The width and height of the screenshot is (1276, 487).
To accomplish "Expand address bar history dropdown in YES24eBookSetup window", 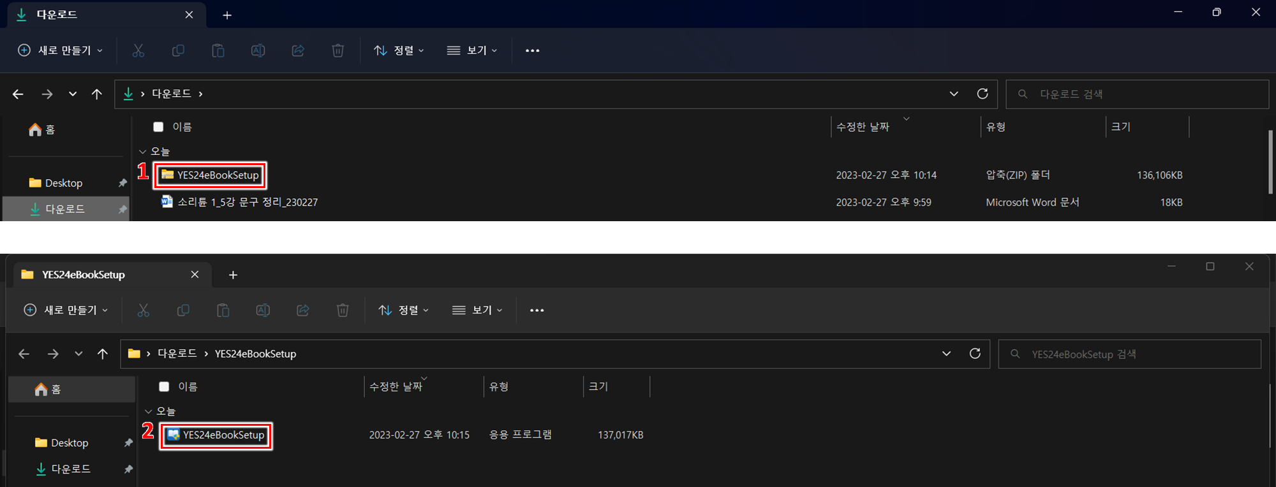I will (x=946, y=353).
